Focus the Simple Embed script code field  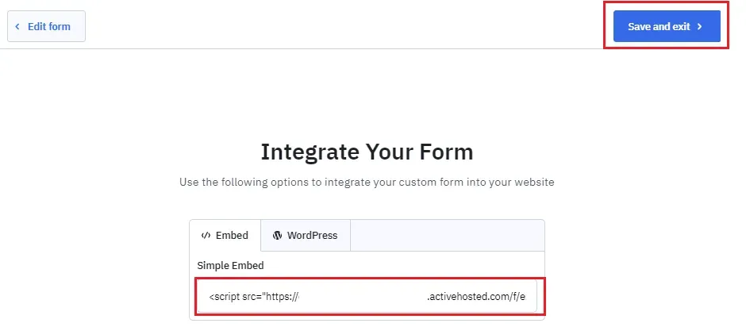pos(367,296)
